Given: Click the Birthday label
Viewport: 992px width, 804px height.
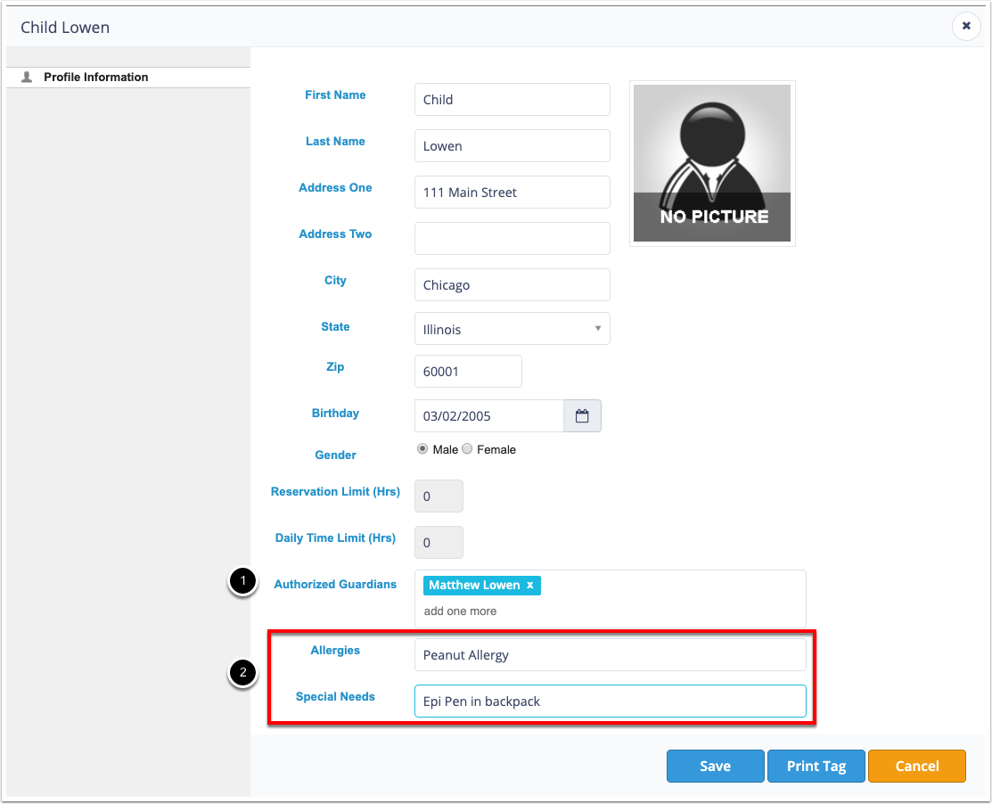Looking at the screenshot, I should 335,413.
